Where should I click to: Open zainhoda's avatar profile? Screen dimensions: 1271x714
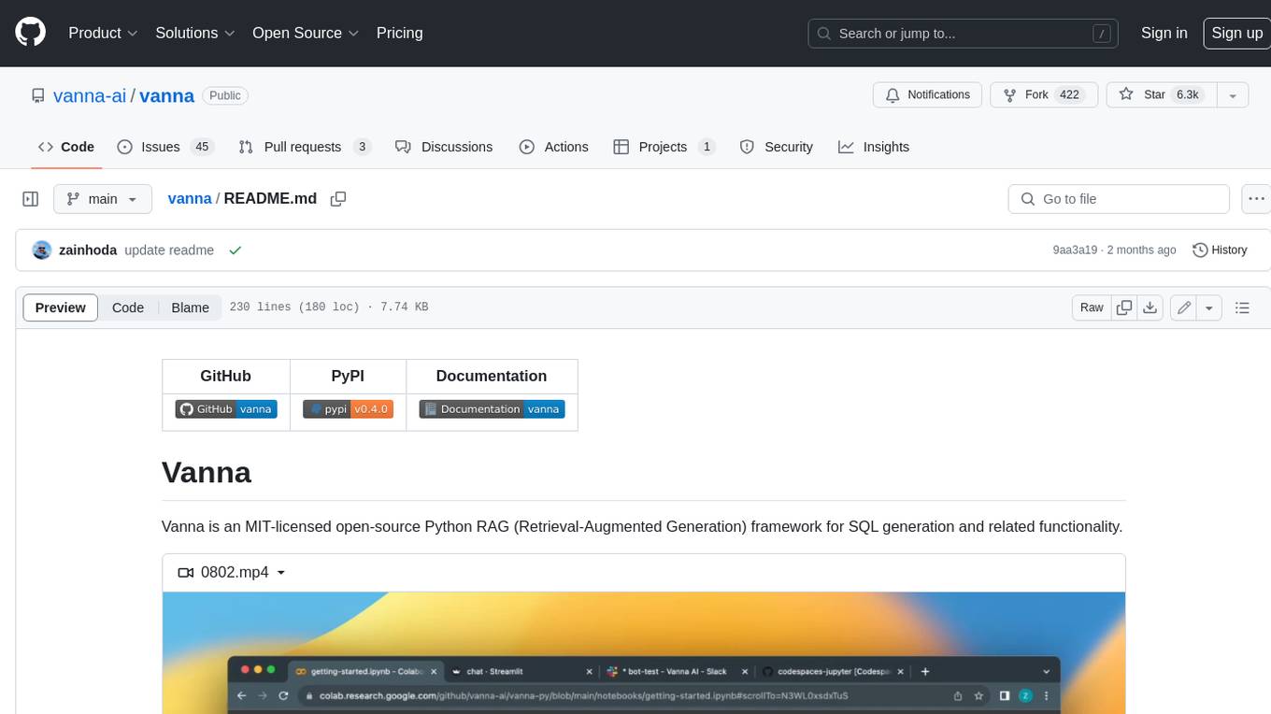(x=41, y=250)
